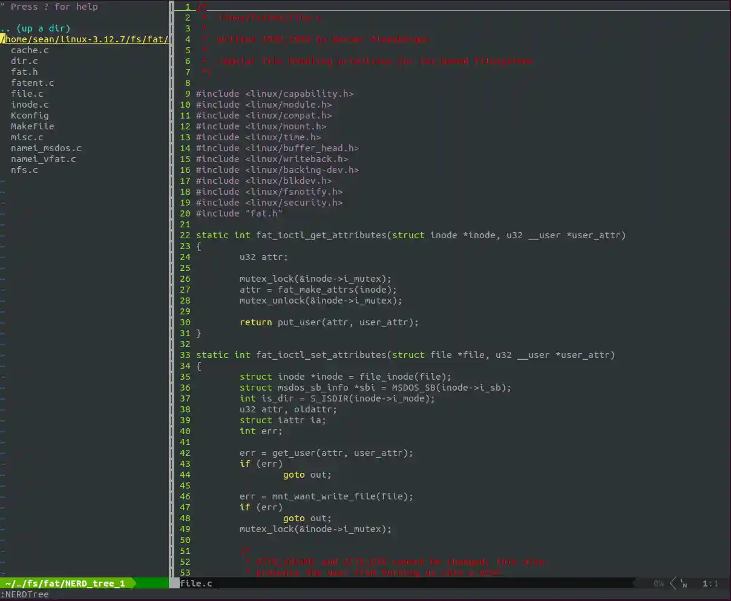This screenshot has height=601, width=731.
Task: Click line number 22 in the gutter
Action: 185,235
